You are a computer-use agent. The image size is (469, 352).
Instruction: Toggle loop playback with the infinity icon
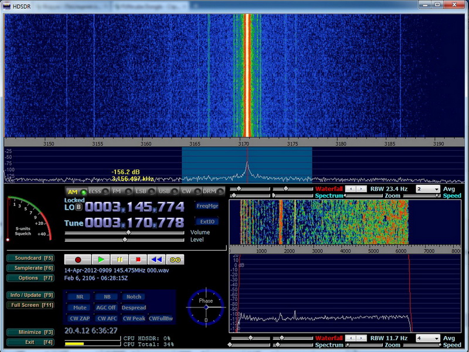click(x=175, y=259)
